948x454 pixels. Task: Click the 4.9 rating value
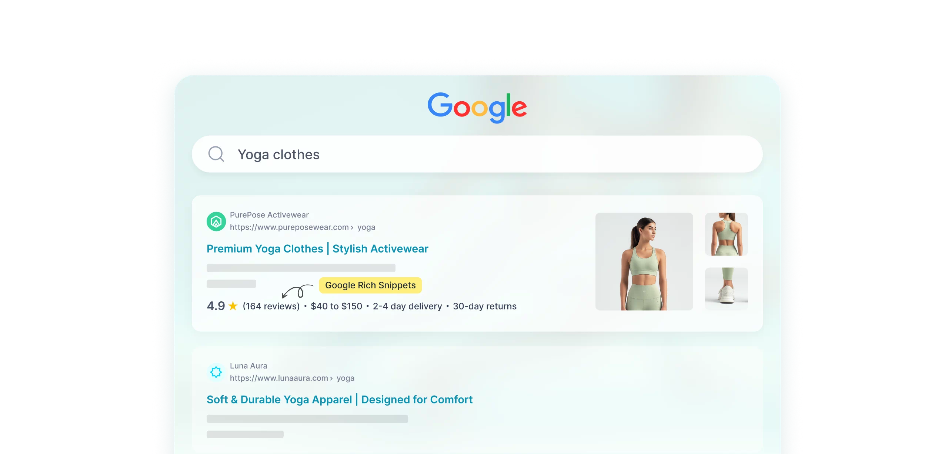coord(216,306)
